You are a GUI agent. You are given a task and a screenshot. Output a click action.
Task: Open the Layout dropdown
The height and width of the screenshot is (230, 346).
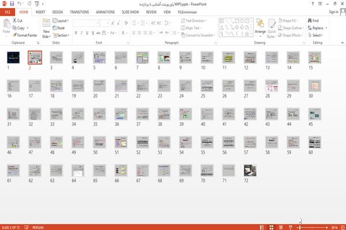(61, 21)
